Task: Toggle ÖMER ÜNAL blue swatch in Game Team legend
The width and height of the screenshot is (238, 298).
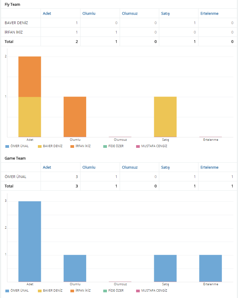Action: click(7, 291)
